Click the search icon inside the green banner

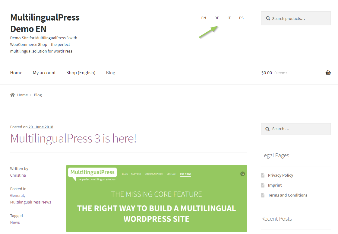pyautogui.click(x=242, y=174)
